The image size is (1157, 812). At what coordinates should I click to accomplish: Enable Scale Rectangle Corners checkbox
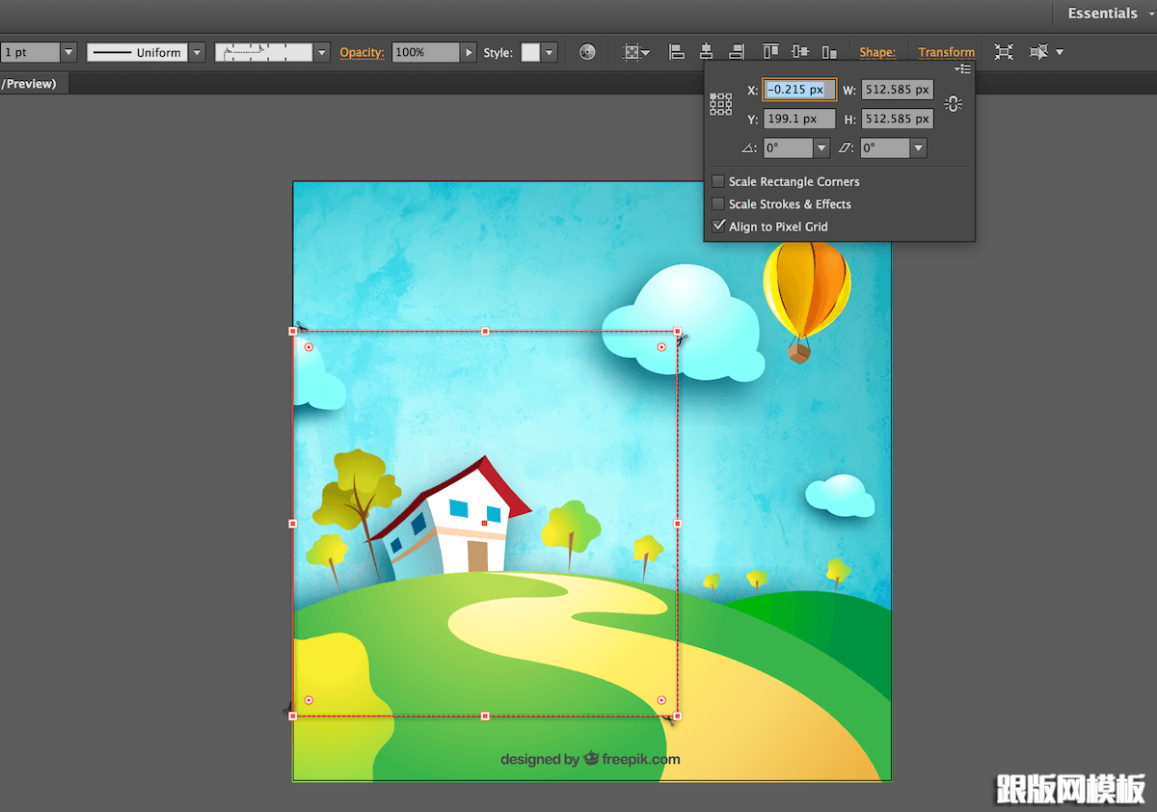pos(718,181)
